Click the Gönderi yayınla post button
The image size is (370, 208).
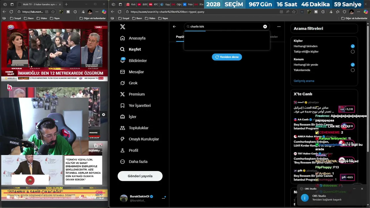point(140,176)
